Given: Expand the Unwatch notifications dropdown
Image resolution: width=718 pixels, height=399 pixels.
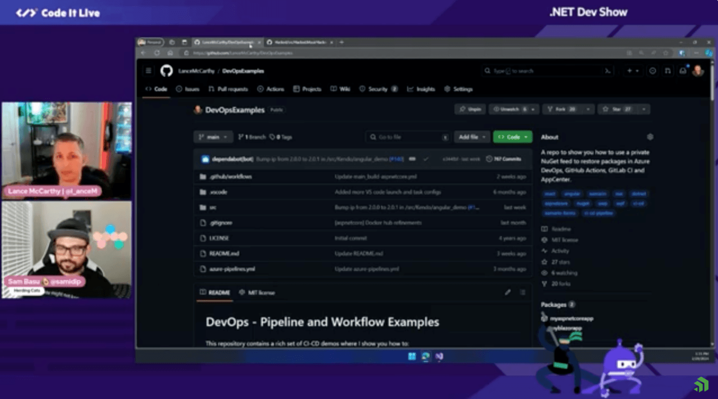Looking at the screenshot, I should click(533, 109).
